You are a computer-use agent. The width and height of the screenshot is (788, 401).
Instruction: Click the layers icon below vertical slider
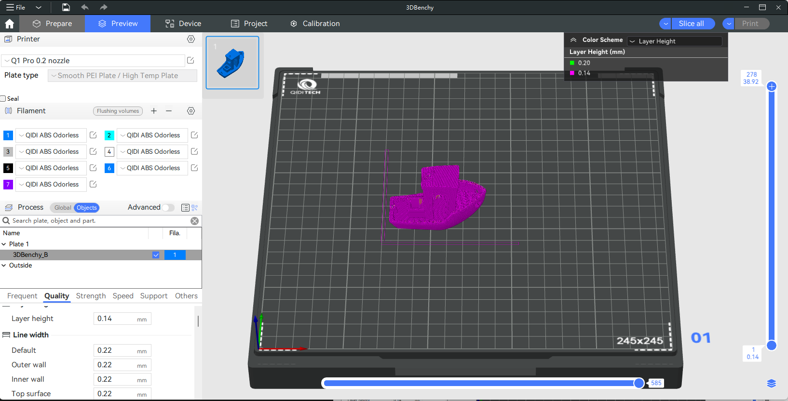click(x=772, y=383)
